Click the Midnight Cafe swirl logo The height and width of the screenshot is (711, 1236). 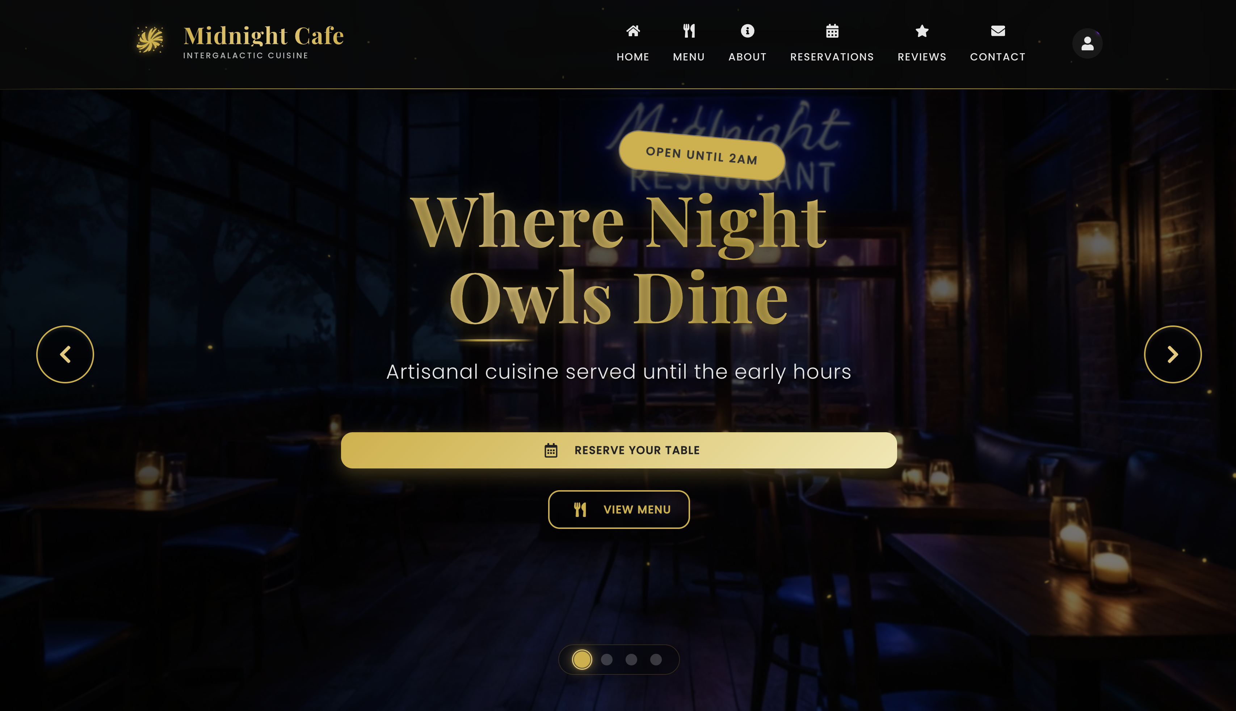click(150, 39)
